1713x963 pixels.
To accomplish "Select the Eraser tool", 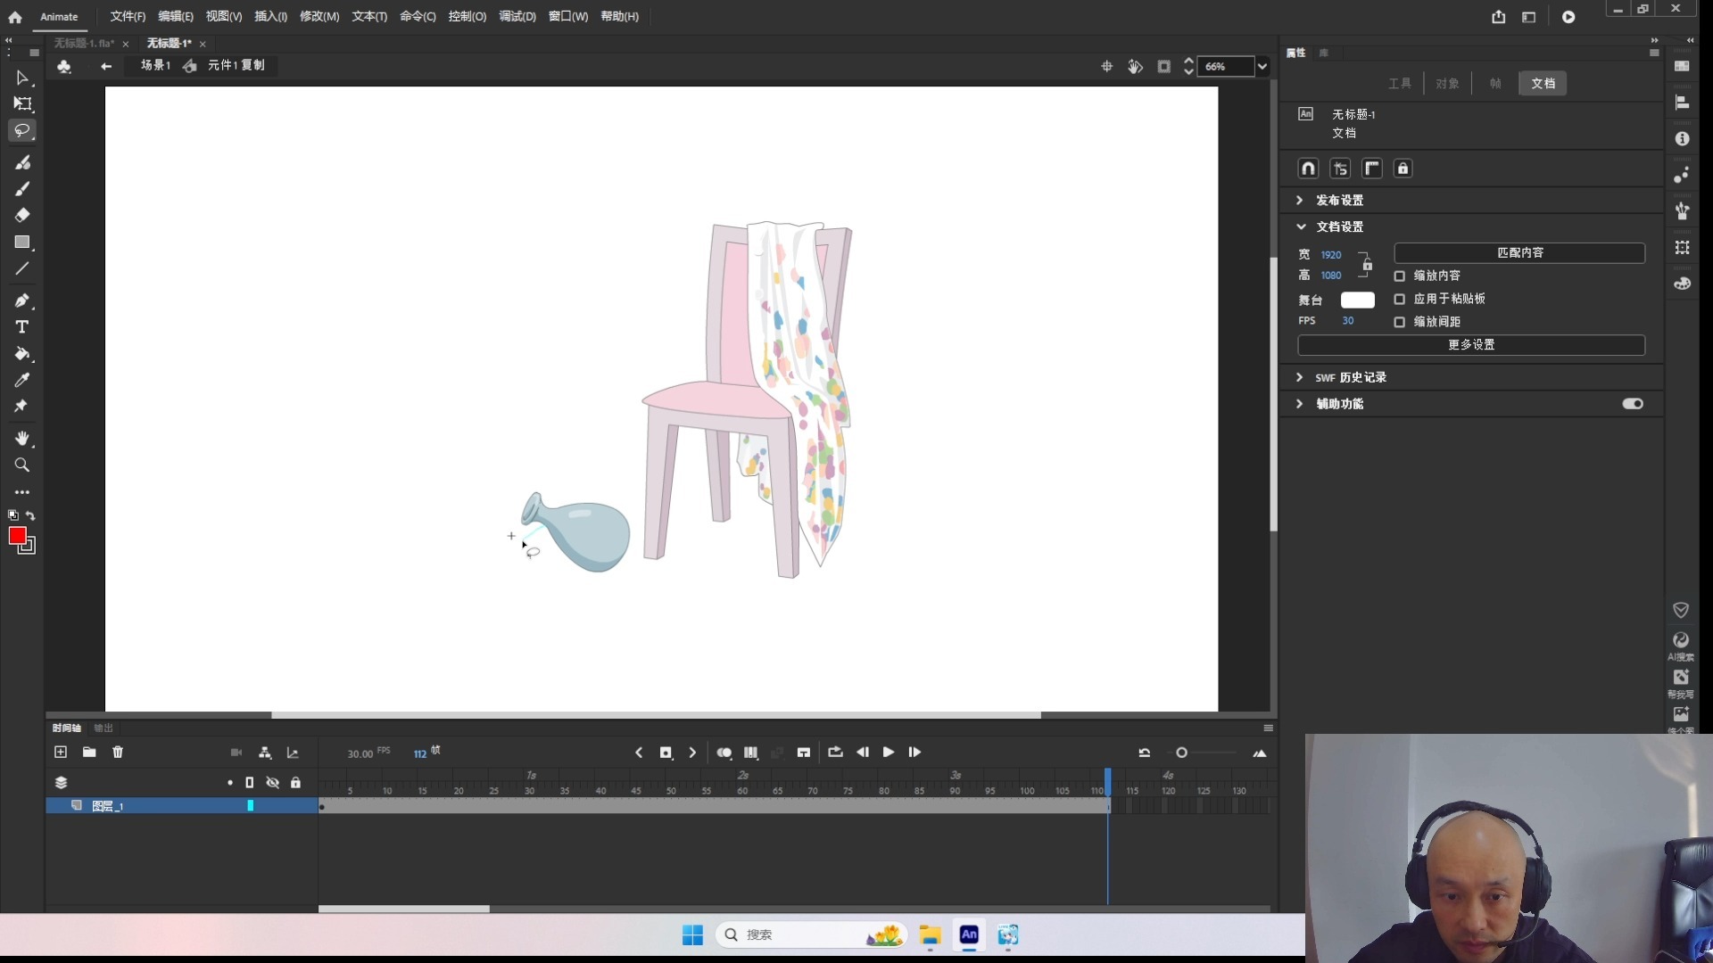I will point(22,215).
